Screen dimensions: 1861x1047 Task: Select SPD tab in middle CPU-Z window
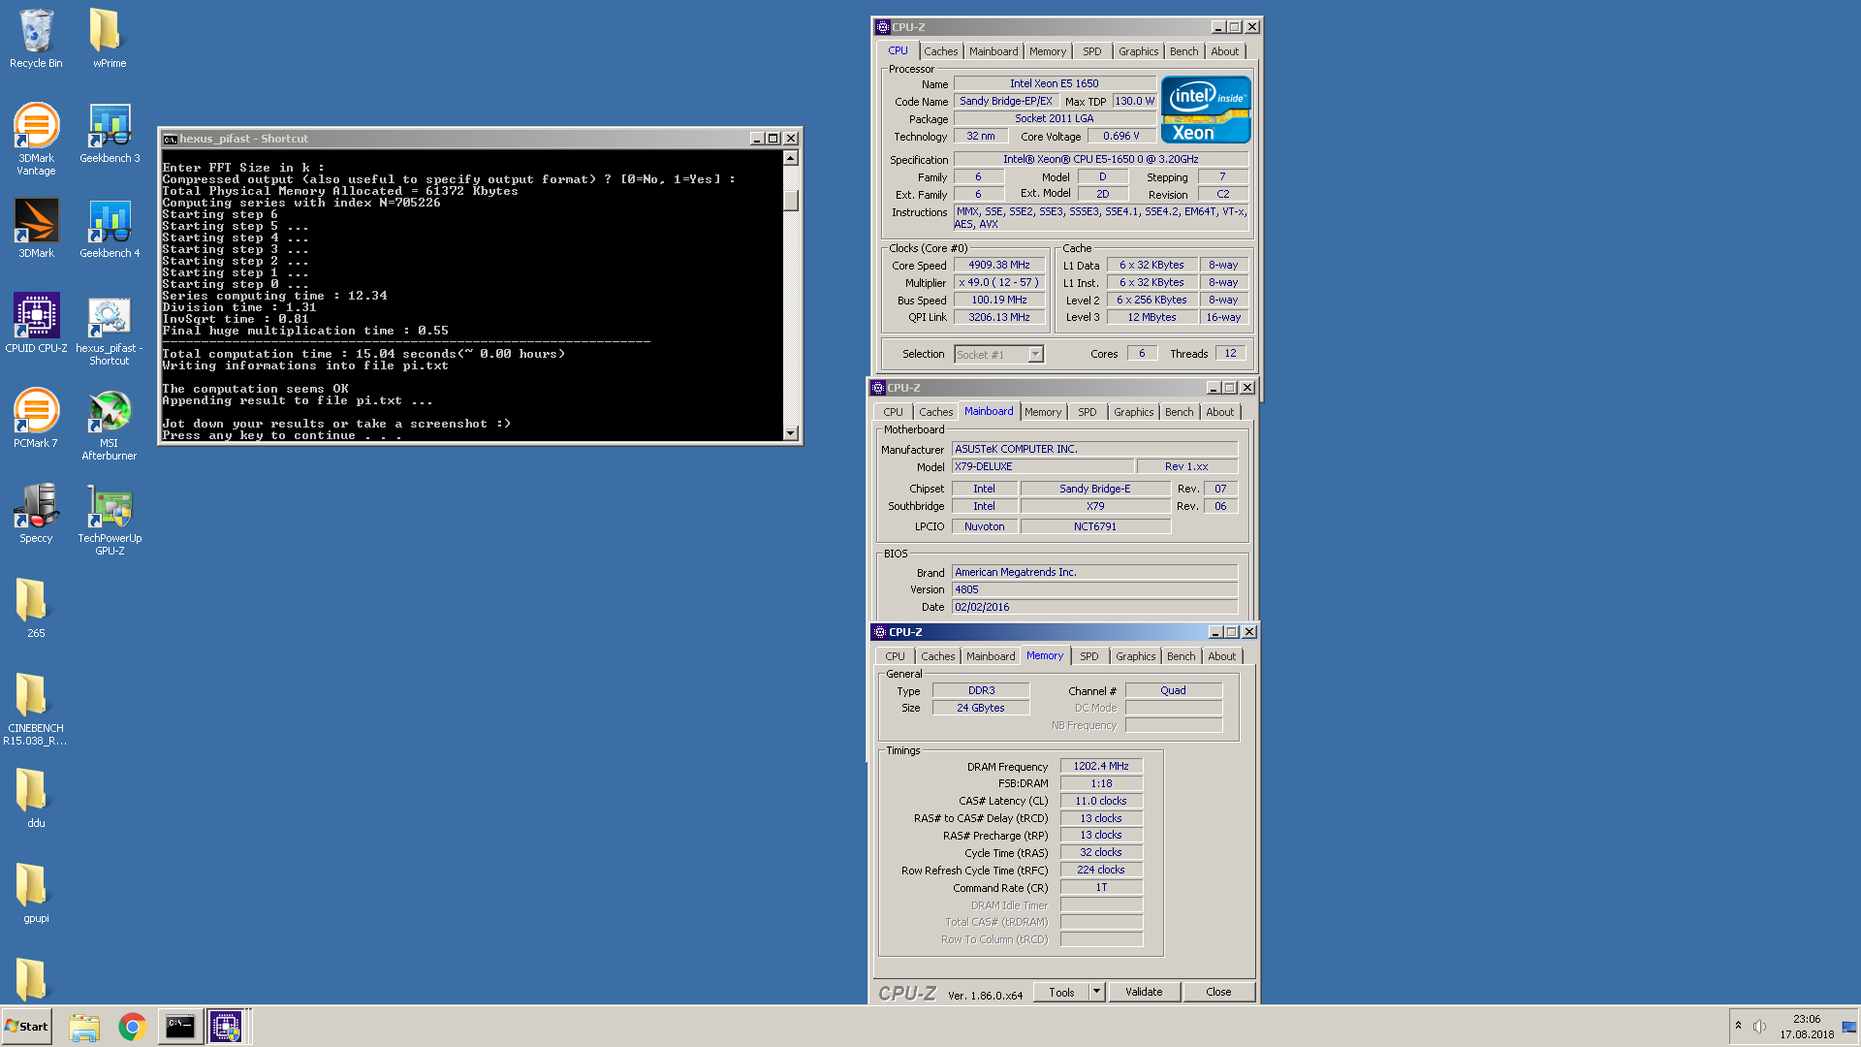[1088, 412]
